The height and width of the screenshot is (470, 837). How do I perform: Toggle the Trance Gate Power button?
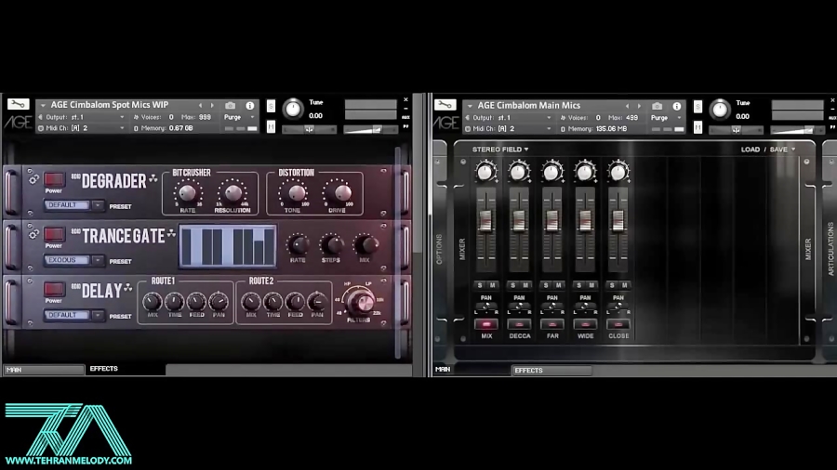point(53,234)
